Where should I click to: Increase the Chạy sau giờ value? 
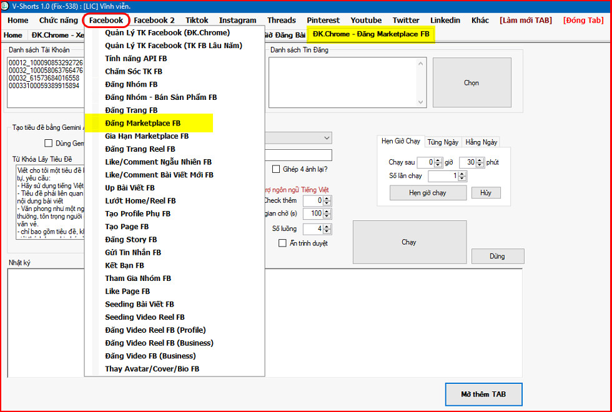click(x=438, y=160)
